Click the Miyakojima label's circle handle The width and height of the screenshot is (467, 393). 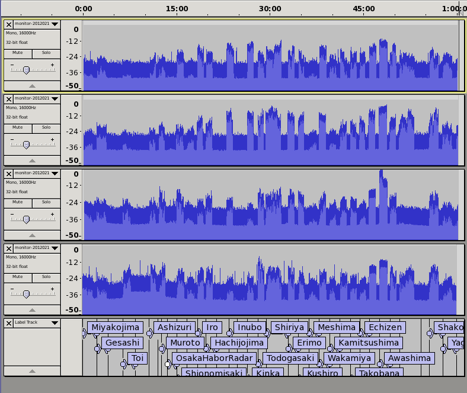point(84,334)
